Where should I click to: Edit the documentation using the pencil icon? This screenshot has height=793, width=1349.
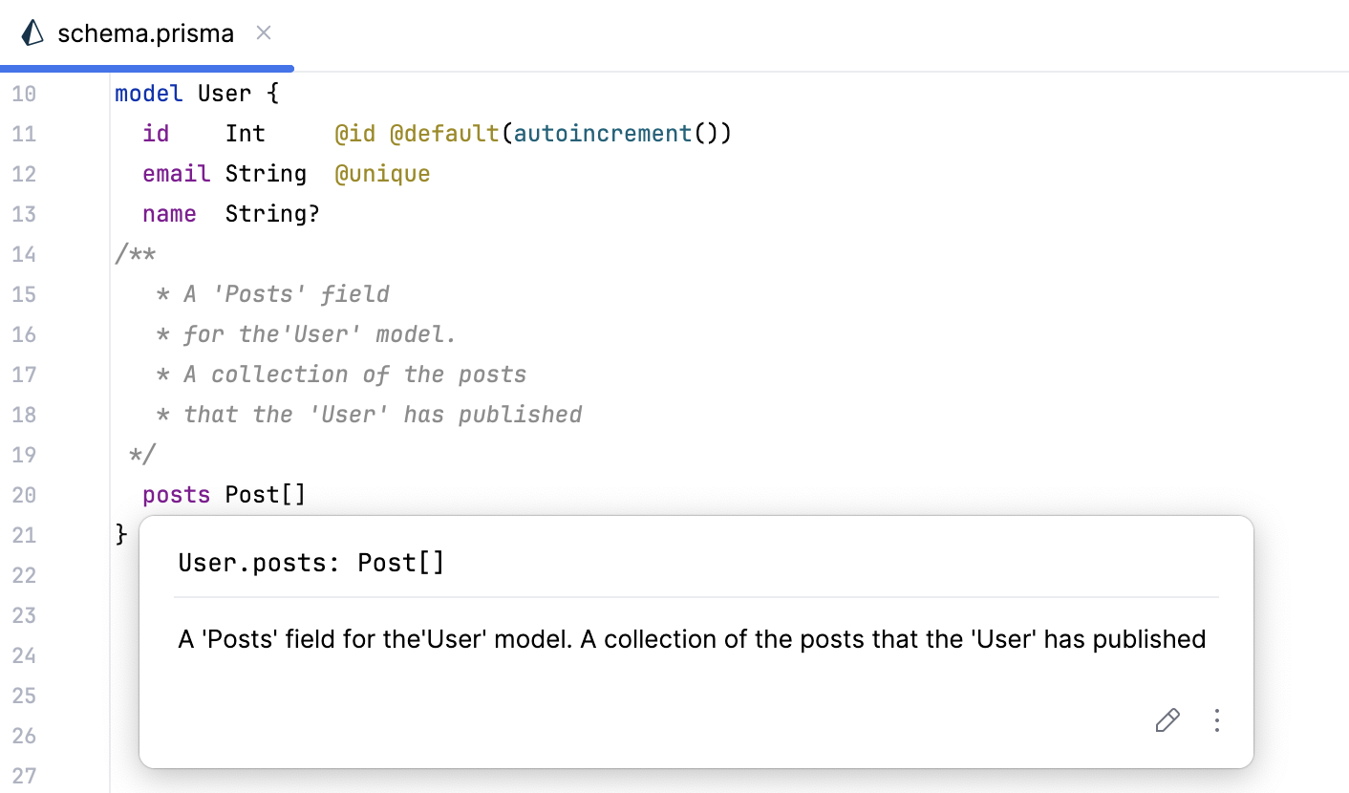pyautogui.click(x=1167, y=720)
